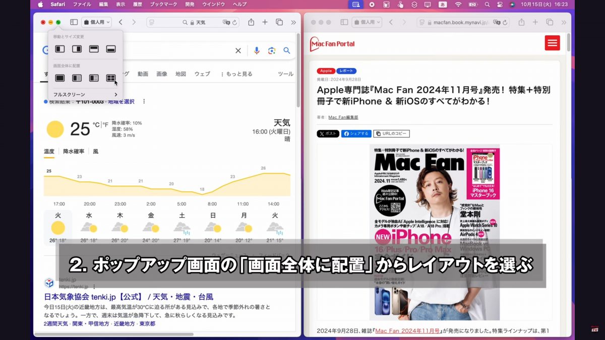Open the Mac Fan編集部 author link
This screenshot has height=340, width=605.
(x=343, y=117)
